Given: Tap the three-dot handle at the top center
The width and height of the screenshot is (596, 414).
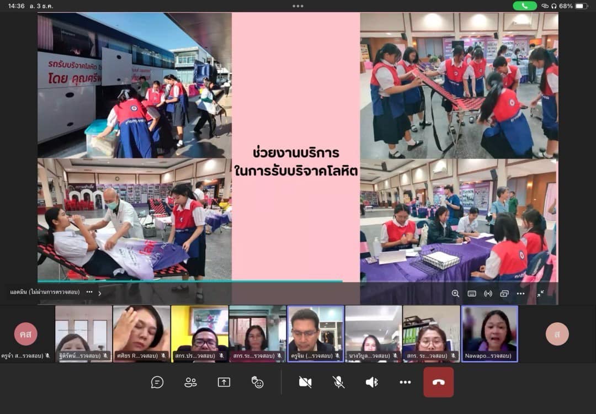Looking at the screenshot, I should [298, 6].
